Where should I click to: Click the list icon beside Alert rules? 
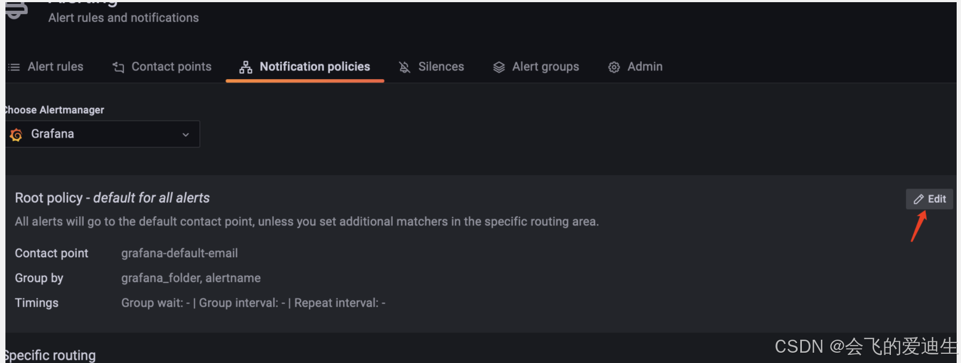click(14, 67)
